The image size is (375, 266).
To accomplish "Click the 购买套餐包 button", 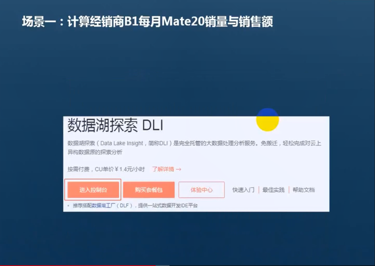I will [149, 190].
